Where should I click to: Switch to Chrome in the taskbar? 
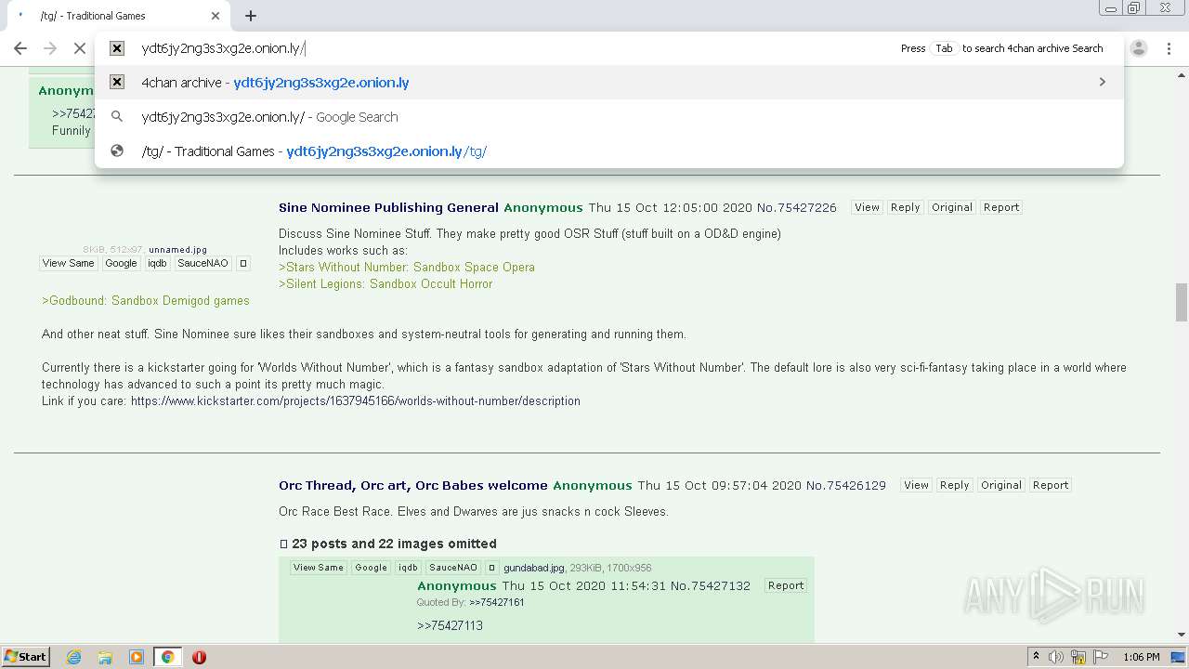168,657
